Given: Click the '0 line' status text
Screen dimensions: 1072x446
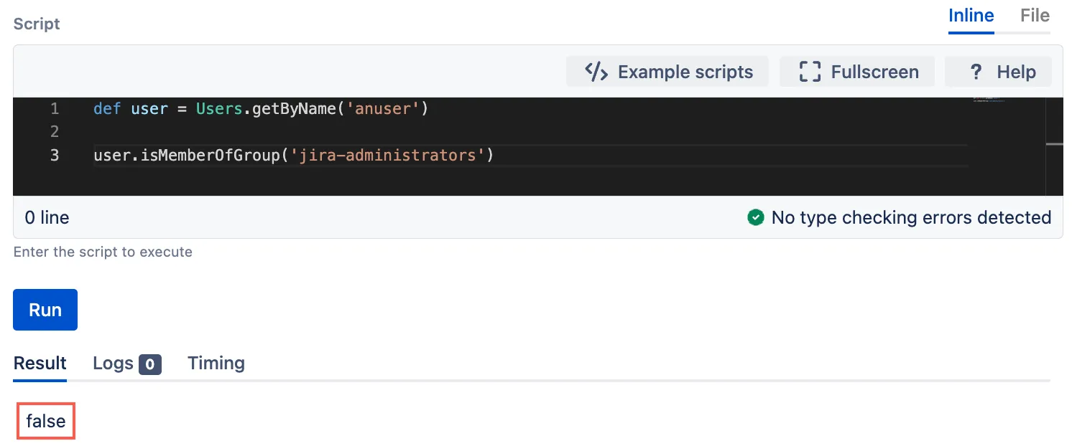Looking at the screenshot, I should [x=47, y=217].
